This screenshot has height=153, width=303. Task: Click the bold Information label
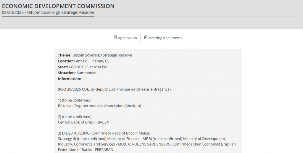pos(70,79)
